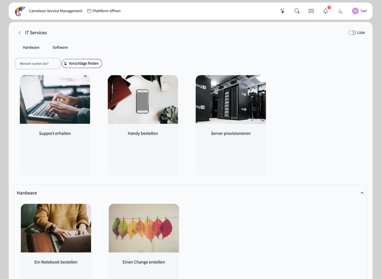Click the AI sparkle icon in header
Screen dimensions: 381x279
click(x=282, y=11)
